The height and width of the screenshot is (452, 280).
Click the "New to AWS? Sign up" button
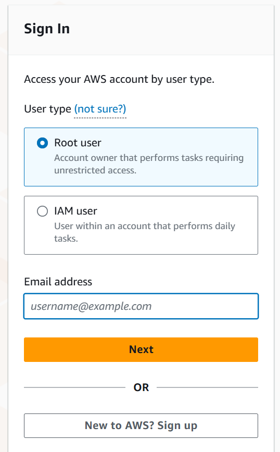[141, 426]
